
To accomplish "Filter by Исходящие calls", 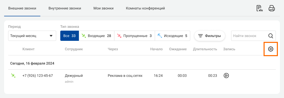I will (x=173, y=36).
